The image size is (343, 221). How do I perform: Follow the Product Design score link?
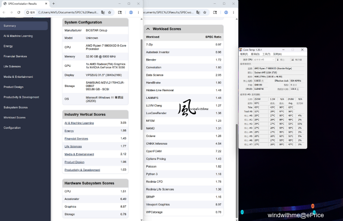pyautogui.click(x=74, y=162)
